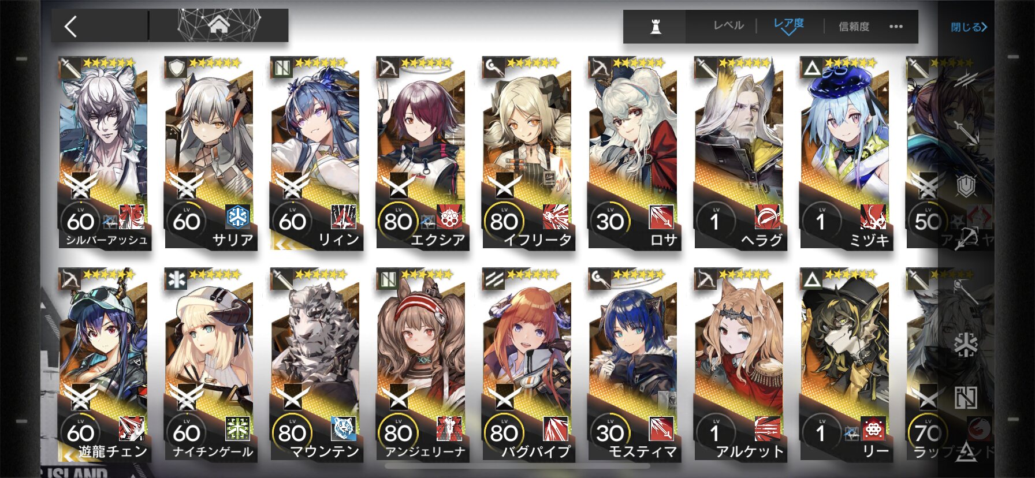Open Angelina's operator card
The image size is (1035, 478).
click(422, 365)
